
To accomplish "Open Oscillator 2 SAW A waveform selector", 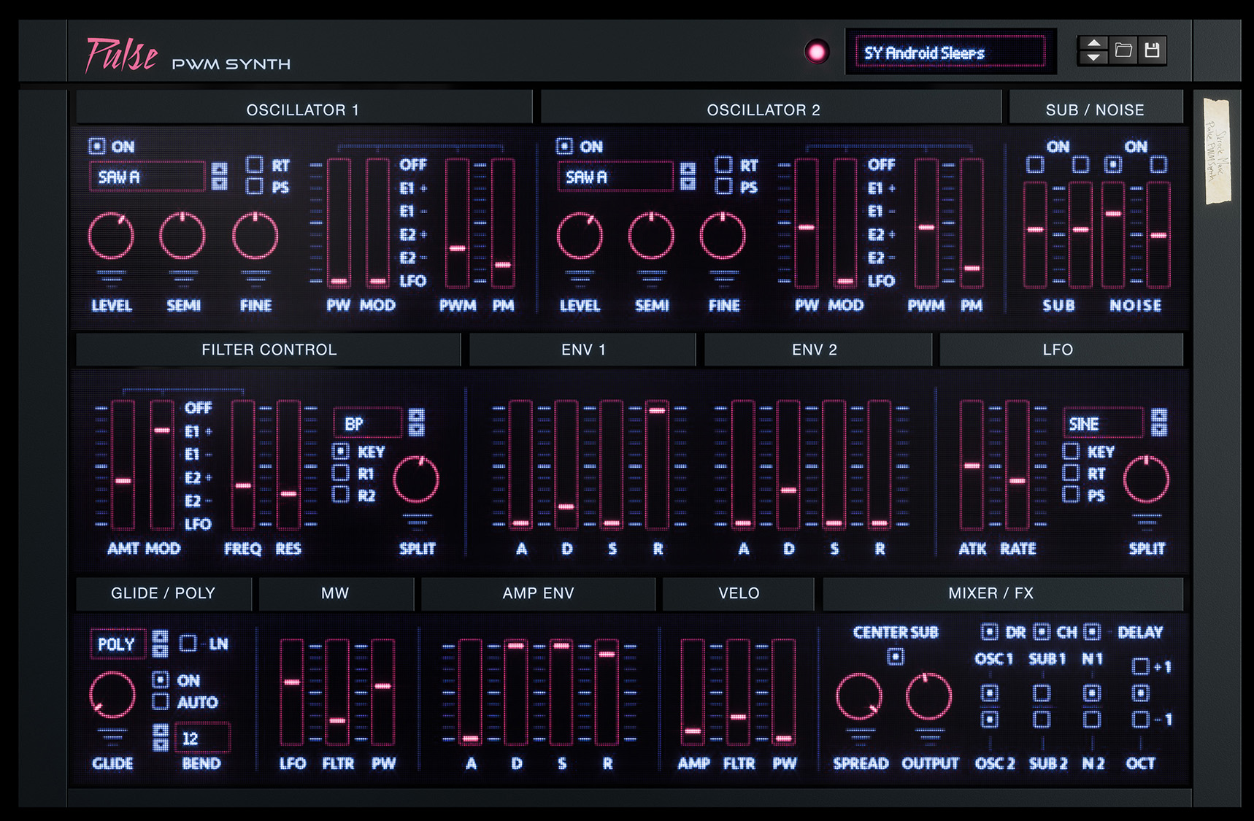I will [615, 177].
